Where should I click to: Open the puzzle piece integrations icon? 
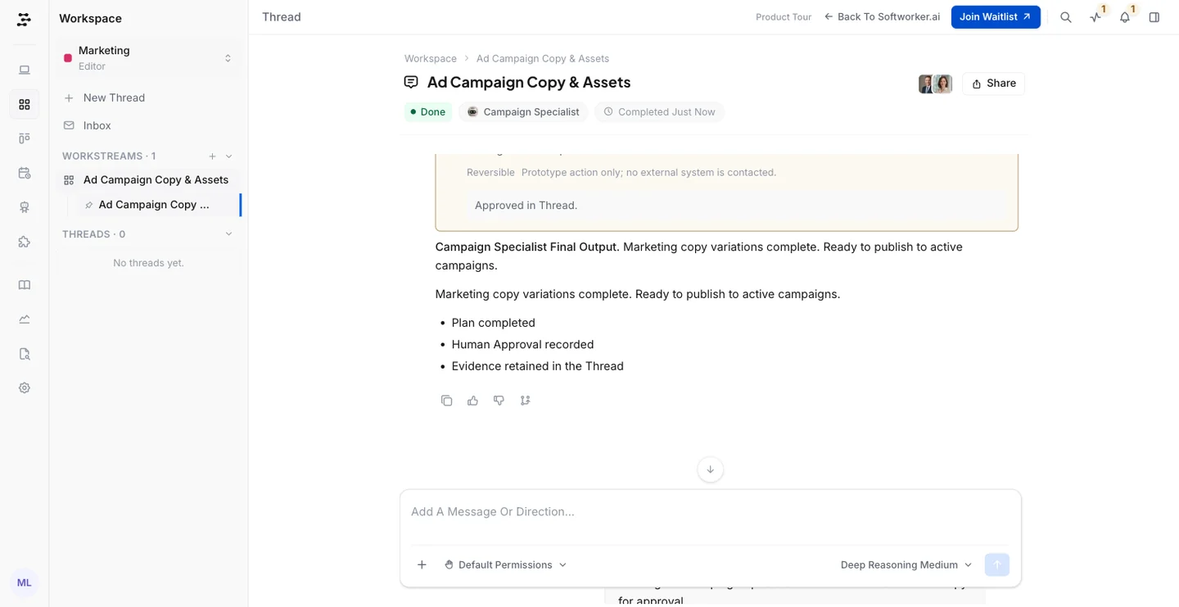click(x=25, y=242)
